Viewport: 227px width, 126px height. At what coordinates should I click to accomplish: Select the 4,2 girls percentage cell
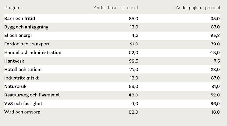(x=135, y=36)
